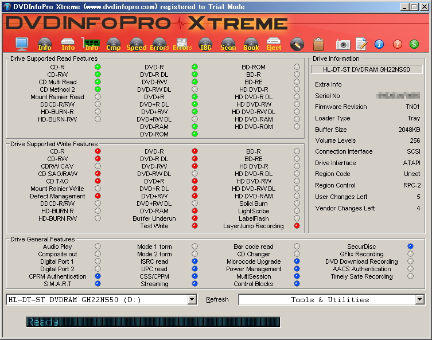Click the 'Microcode Upgrade' feature label
The height and width of the screenshot is (340, 432).
[x=254, y=261]
